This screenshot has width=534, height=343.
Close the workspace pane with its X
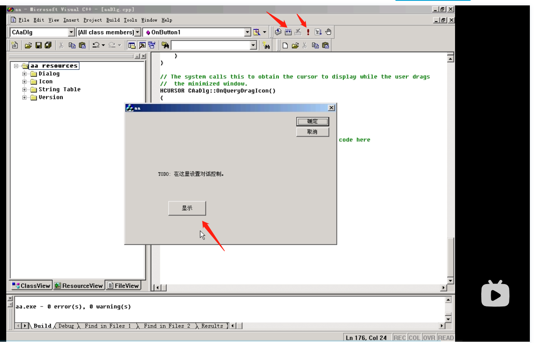point(143,56)
